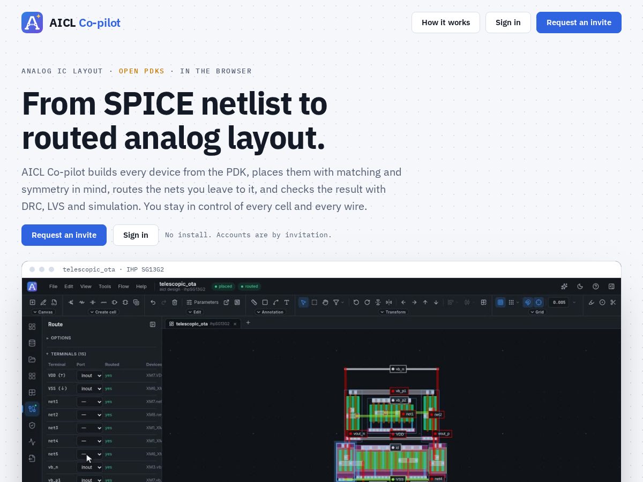
Task: Collapse the Canvas toolbar group
Action: click(x=43, y=312)
